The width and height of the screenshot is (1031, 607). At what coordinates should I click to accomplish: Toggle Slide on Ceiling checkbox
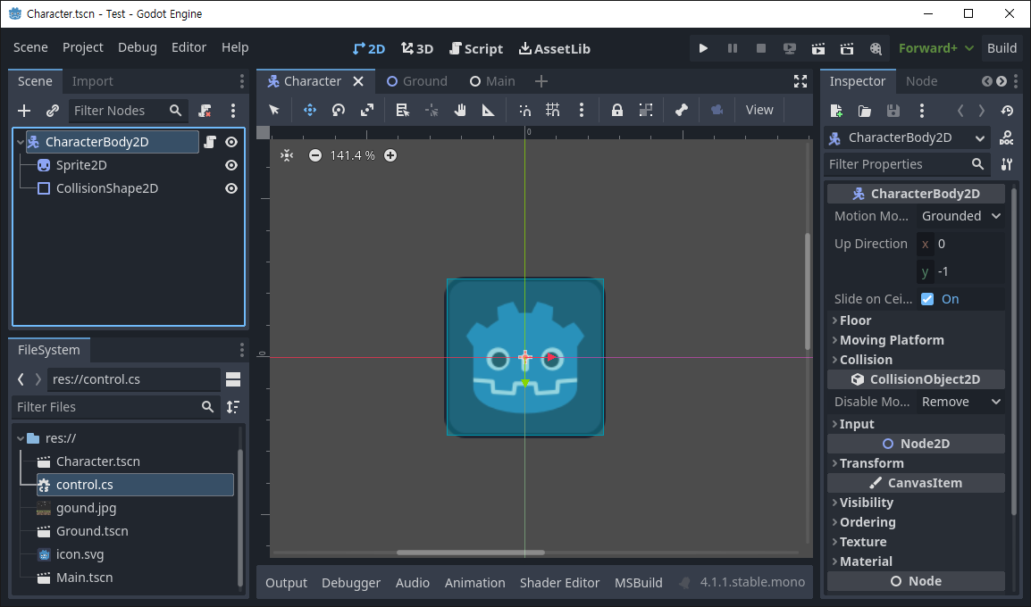coord(927,300)
